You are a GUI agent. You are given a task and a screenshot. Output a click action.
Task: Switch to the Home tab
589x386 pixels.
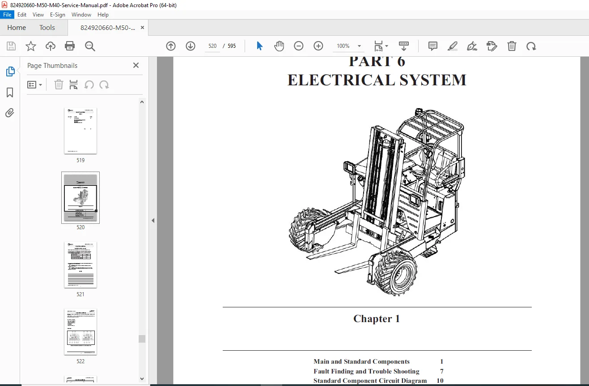(x=17, y=28)
